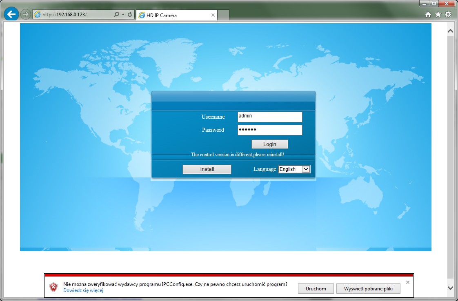The height and width of the screenshot is (301, 458).
Task: Click the Internet Explorer page icon in address bar
Action: (38, 14)
